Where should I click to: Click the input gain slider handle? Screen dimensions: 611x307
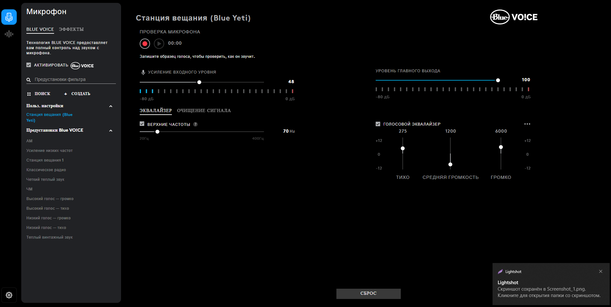(199, 82)
